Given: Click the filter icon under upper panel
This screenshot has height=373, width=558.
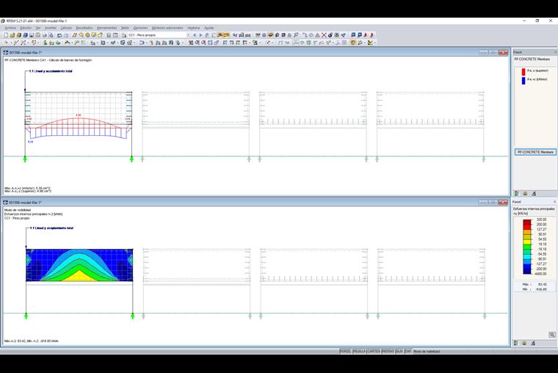Looking at the screenshot, I should pyautogui.click(x=534, y=193).
